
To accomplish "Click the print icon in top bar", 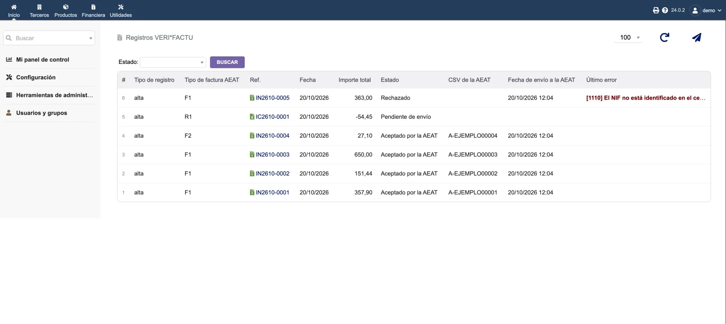I will [x=656, y=10].
